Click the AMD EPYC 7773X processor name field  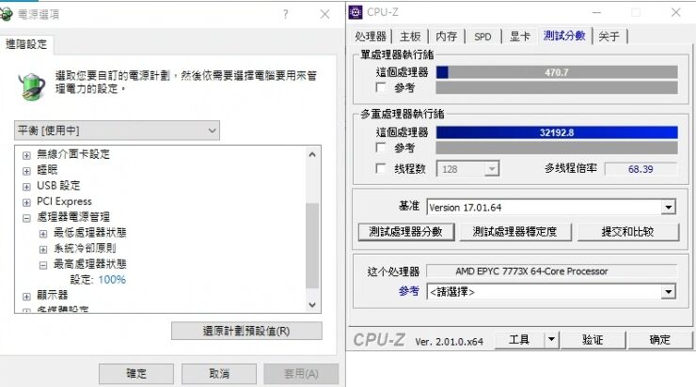552,271
